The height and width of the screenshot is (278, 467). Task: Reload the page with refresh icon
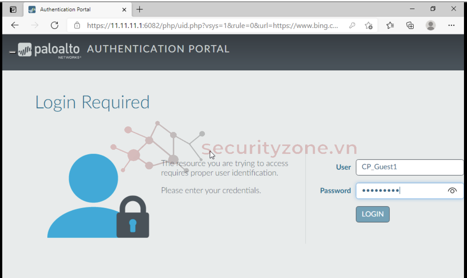pyautogui.click(x=54, y=25)
